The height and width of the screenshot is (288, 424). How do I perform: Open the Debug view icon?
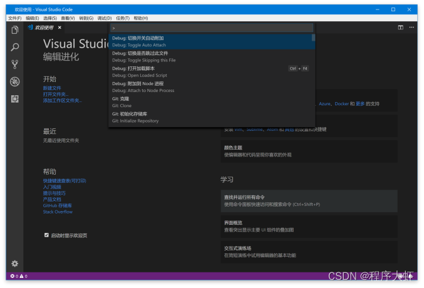15,81
